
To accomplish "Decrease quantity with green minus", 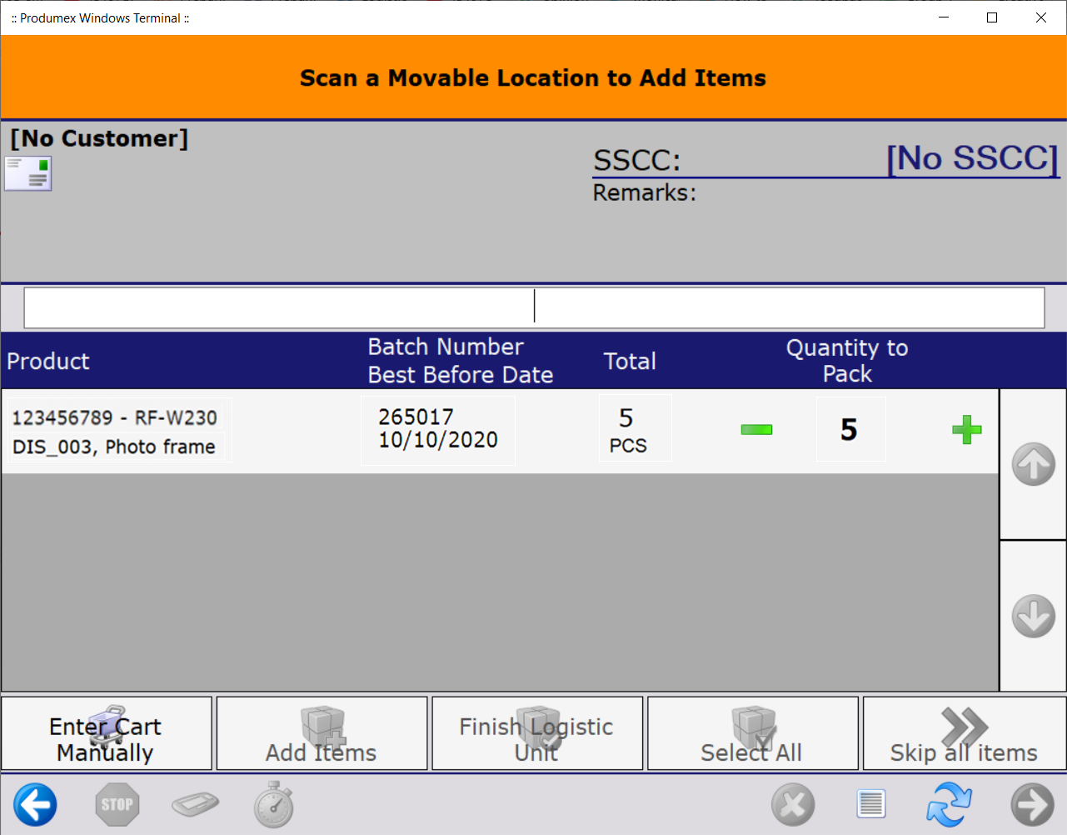I will click(x=756, y=430).
